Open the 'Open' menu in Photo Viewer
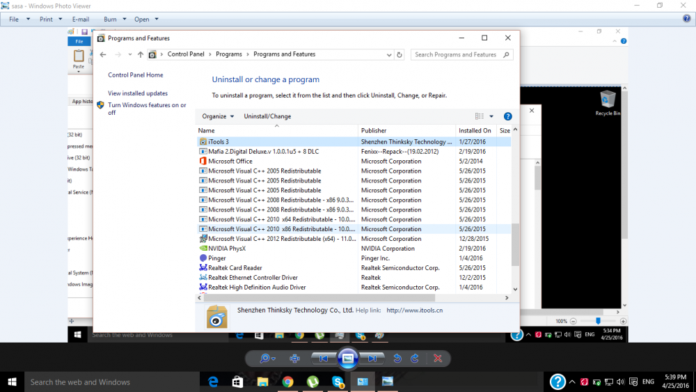The height and width of the screenshot is (392, 696). pyautogui.click(x=146, y=19)
